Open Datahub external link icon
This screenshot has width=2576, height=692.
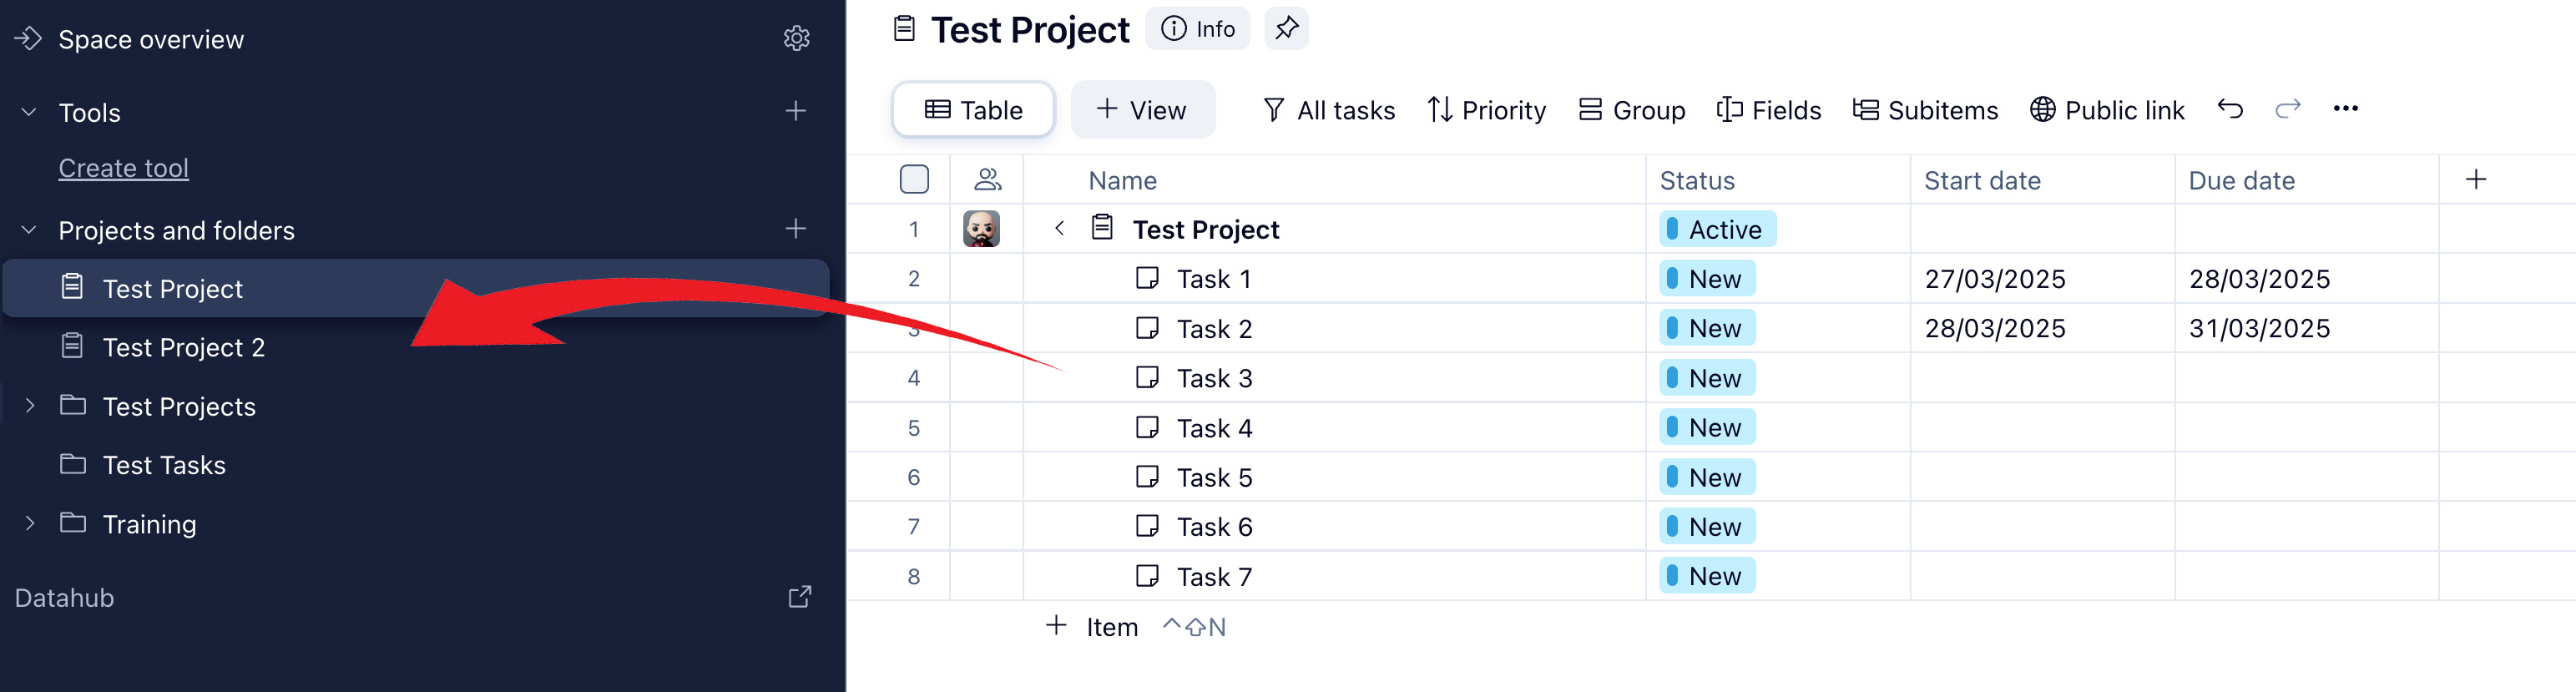(x=799, y=597)
